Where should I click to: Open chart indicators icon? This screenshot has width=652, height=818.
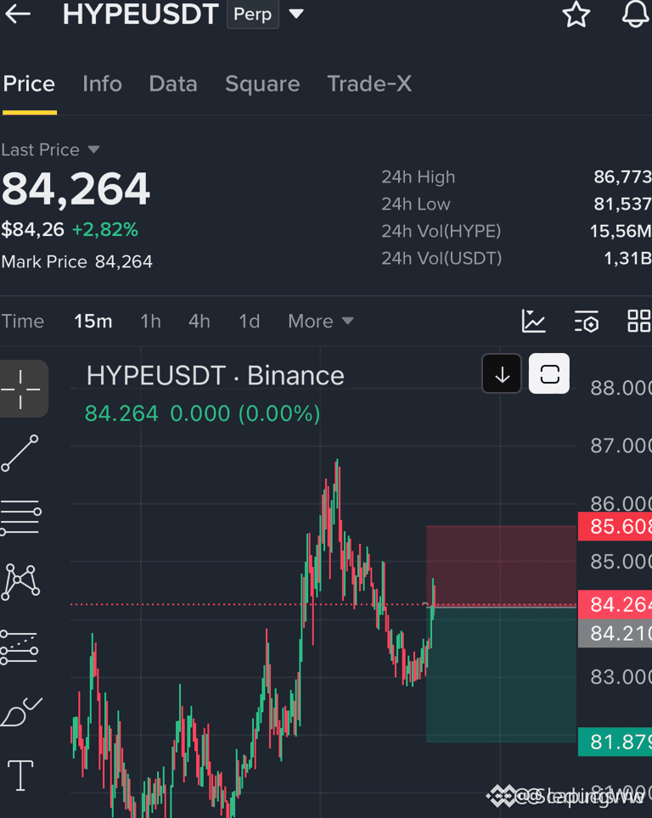(x=533, y=322)
